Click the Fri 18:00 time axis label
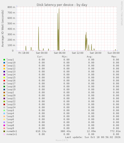This screenshot has height=143, width=124. coord(24,53)
